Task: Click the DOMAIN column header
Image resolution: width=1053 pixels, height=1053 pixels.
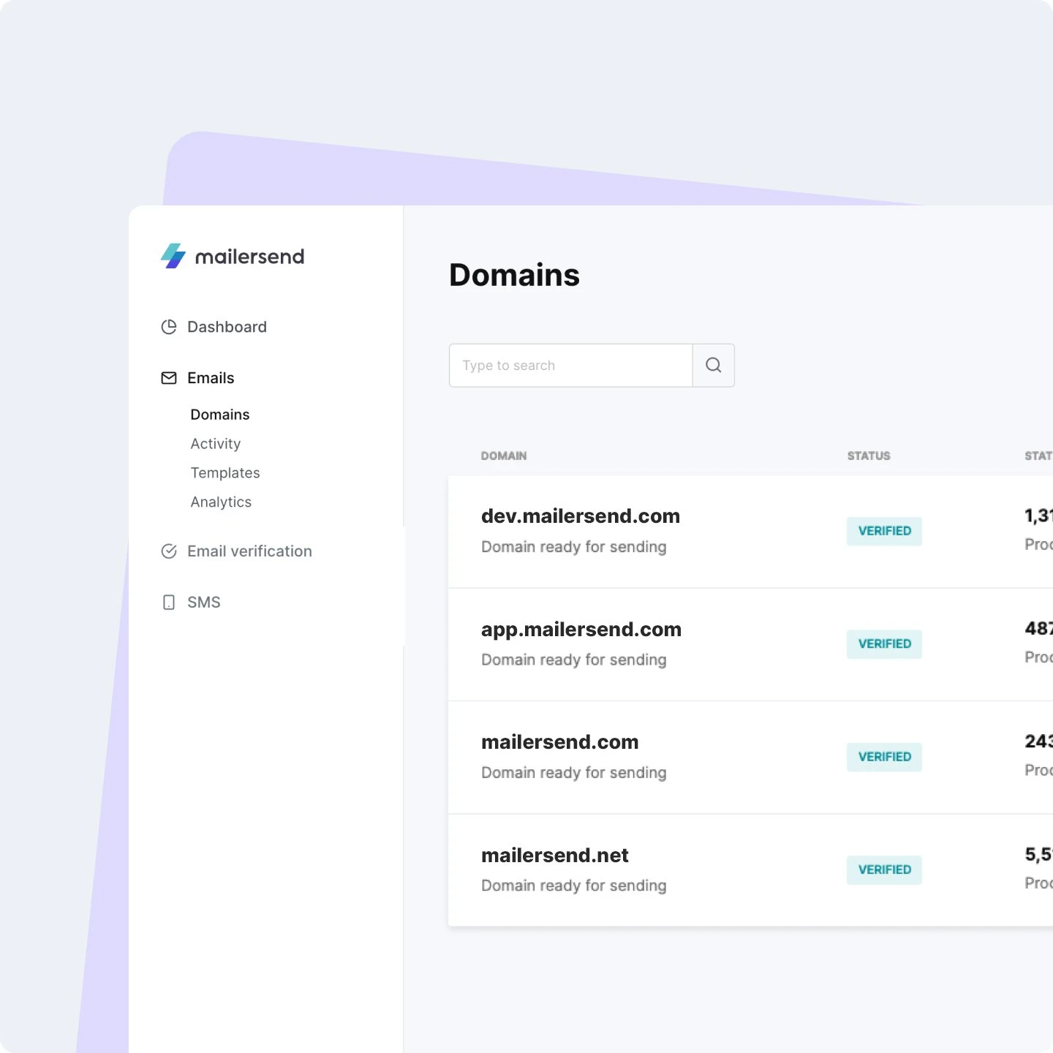Action: (504, 456)
